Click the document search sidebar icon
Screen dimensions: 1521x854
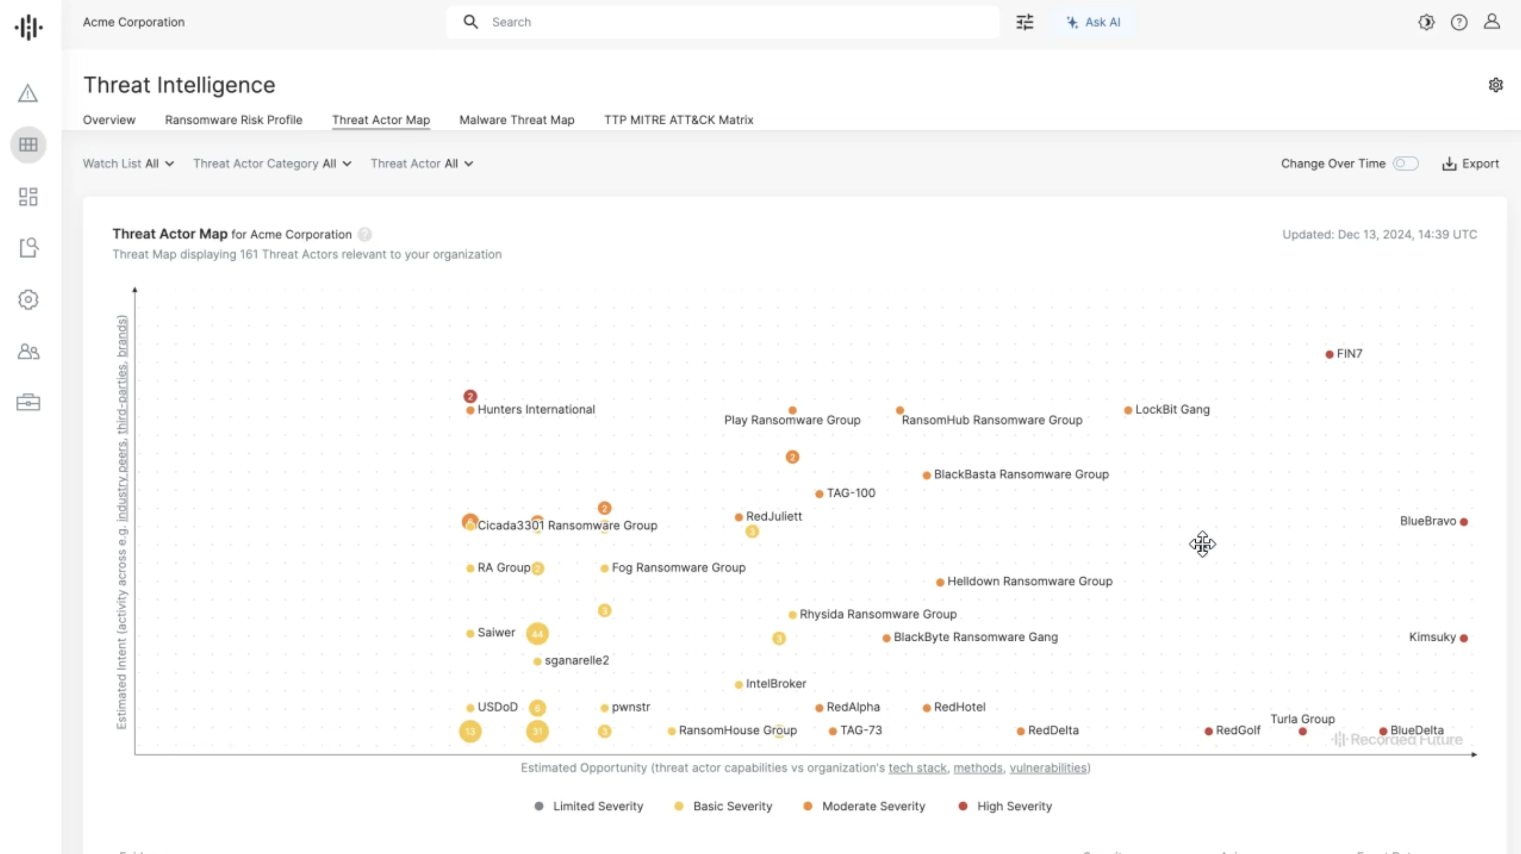click(27, 248)
